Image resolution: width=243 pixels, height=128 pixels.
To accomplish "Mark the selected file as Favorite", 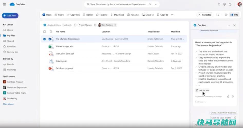I will point(101,15).
